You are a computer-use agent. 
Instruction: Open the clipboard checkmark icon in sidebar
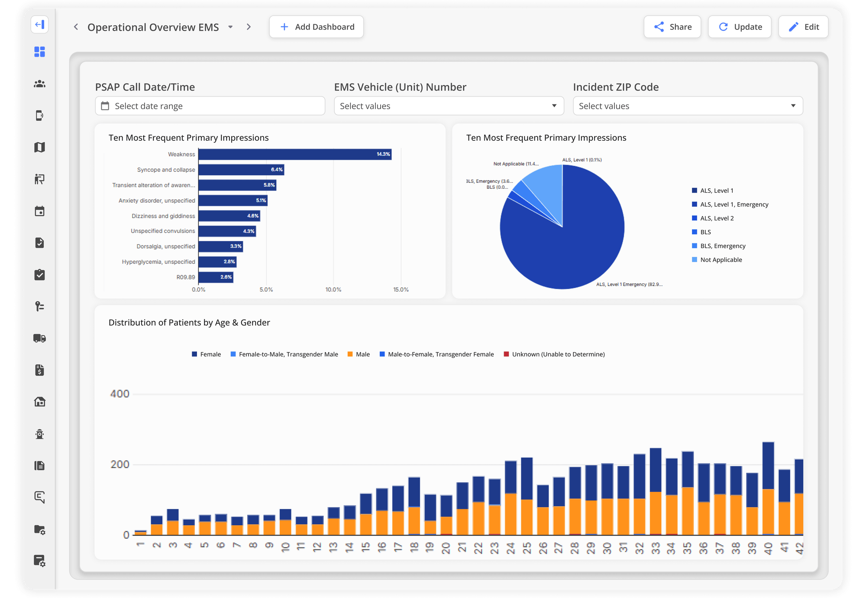tap(39, 275)
